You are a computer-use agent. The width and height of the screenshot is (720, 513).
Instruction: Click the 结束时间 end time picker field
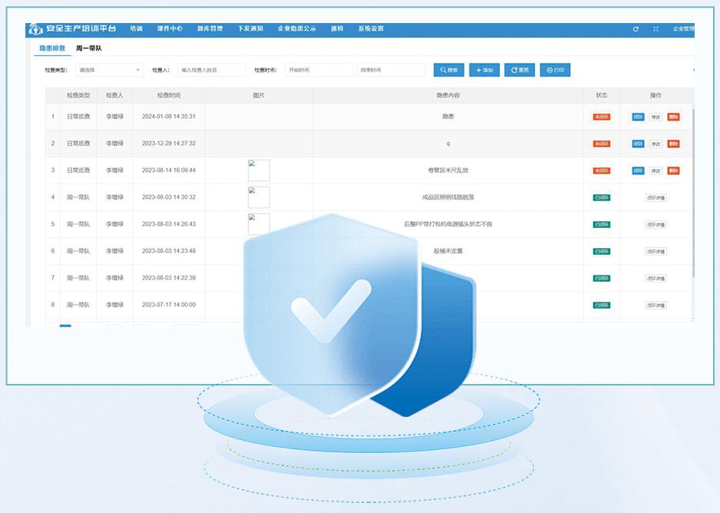coord(390,70)
